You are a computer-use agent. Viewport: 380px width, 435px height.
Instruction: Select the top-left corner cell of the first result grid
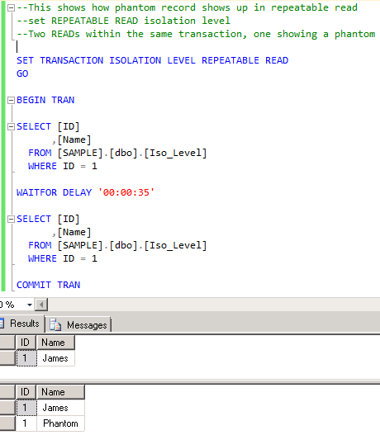pyautogui.click(x=7, y=343)
